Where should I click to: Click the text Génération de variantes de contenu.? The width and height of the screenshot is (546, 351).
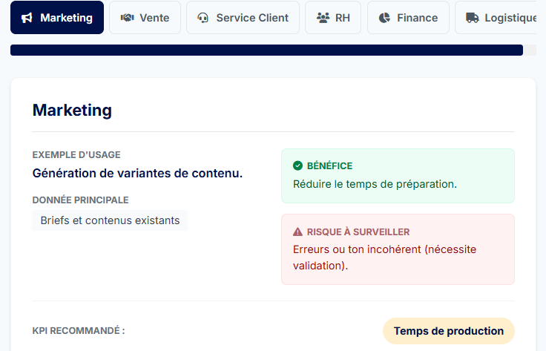(137, 173)
